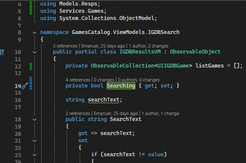Screen dimensions: 246x163
Task: Click the listGames field name
Action: [209, 66]
